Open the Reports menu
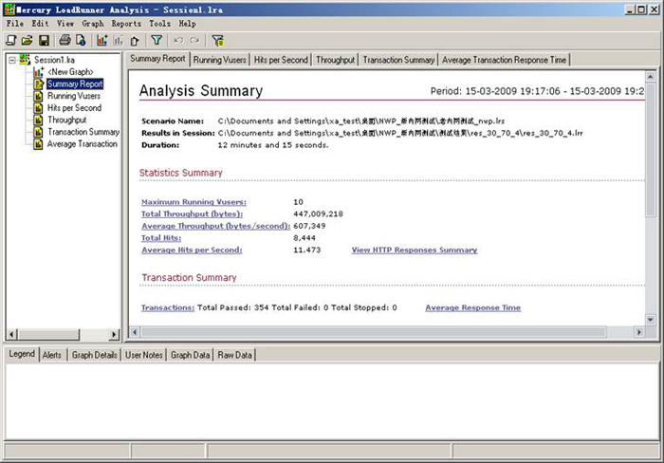664x463 pixels. pos(126,24)
